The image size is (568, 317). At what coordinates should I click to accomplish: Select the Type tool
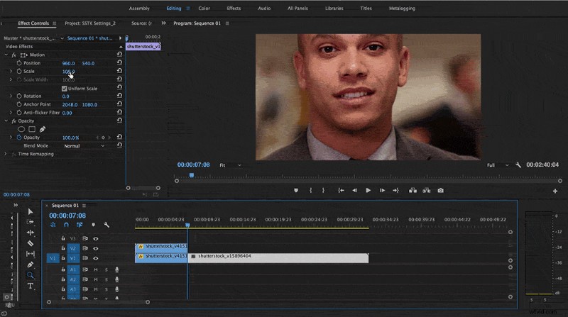click(31, 286)
